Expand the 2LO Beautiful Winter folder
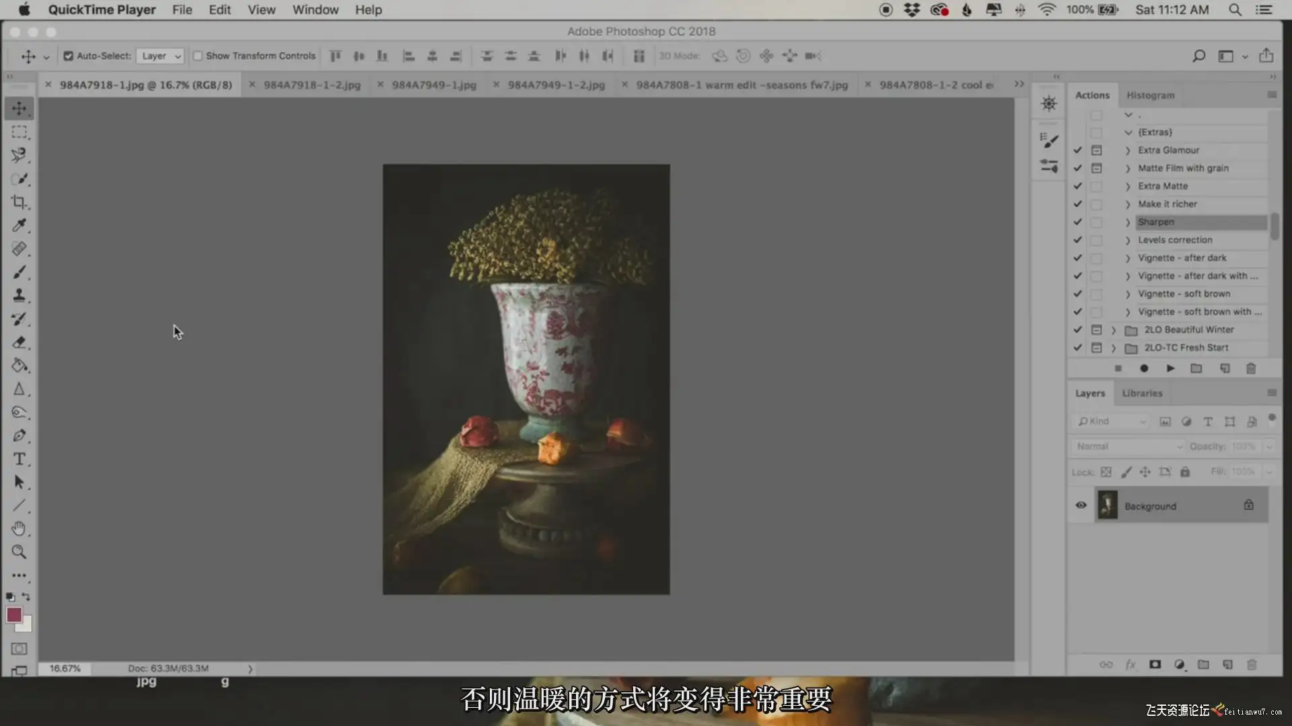This screenshot has height=726, width=1292. (x=1114, y=330)
